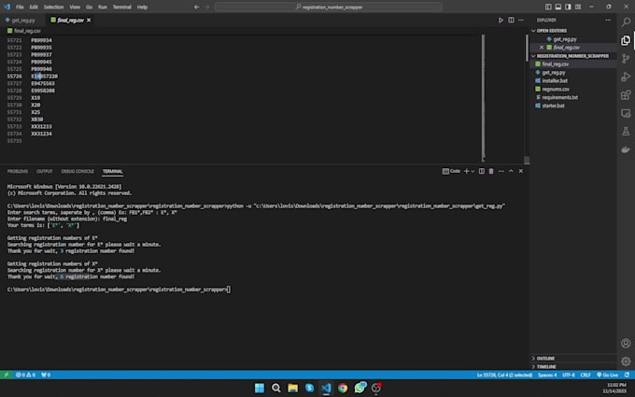Viewport: 635px width, 397px height.
Task: Open editor More Actions ellipsis
Action: coord(521,20)
